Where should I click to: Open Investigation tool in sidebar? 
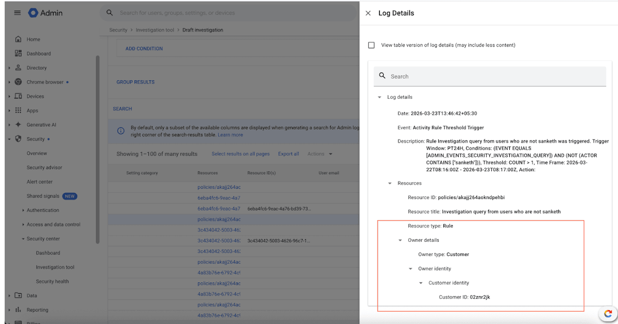point(55,267)
